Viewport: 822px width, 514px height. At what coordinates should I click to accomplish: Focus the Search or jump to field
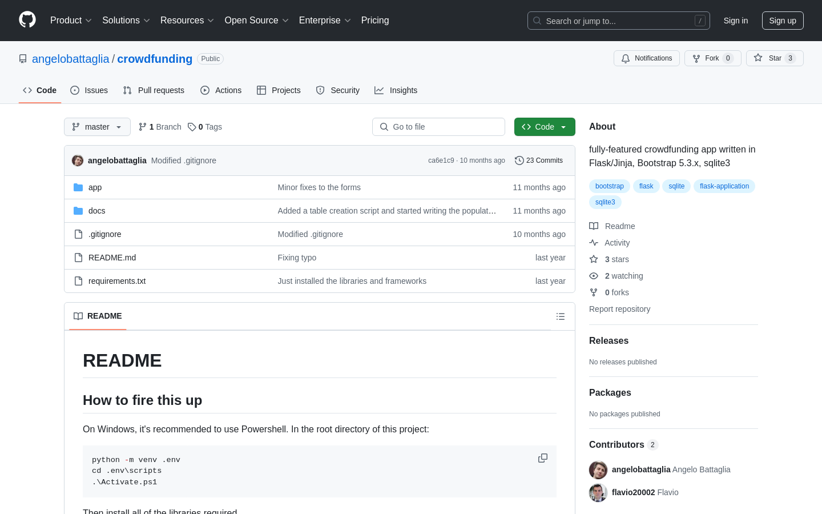click(619, 21)
